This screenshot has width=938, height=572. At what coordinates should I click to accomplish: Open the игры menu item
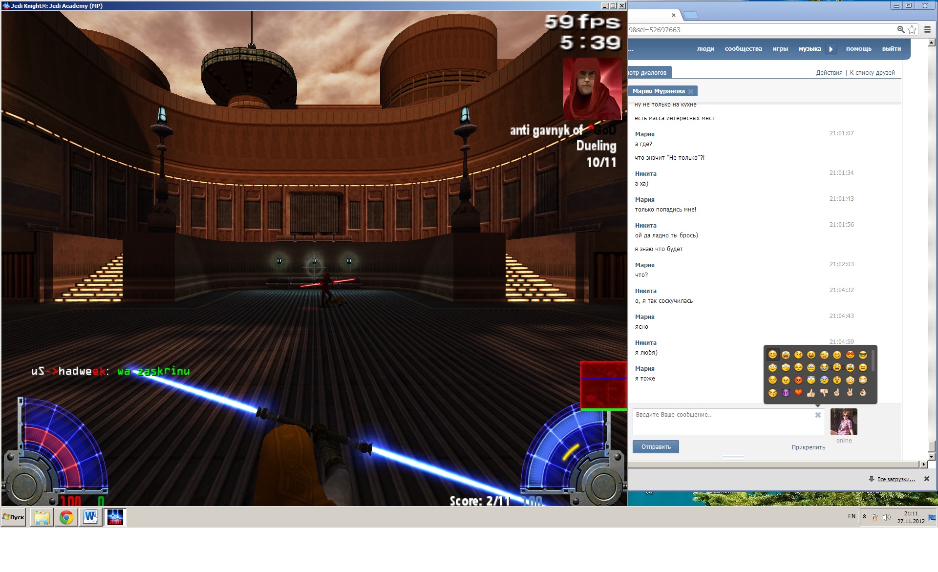780,49
